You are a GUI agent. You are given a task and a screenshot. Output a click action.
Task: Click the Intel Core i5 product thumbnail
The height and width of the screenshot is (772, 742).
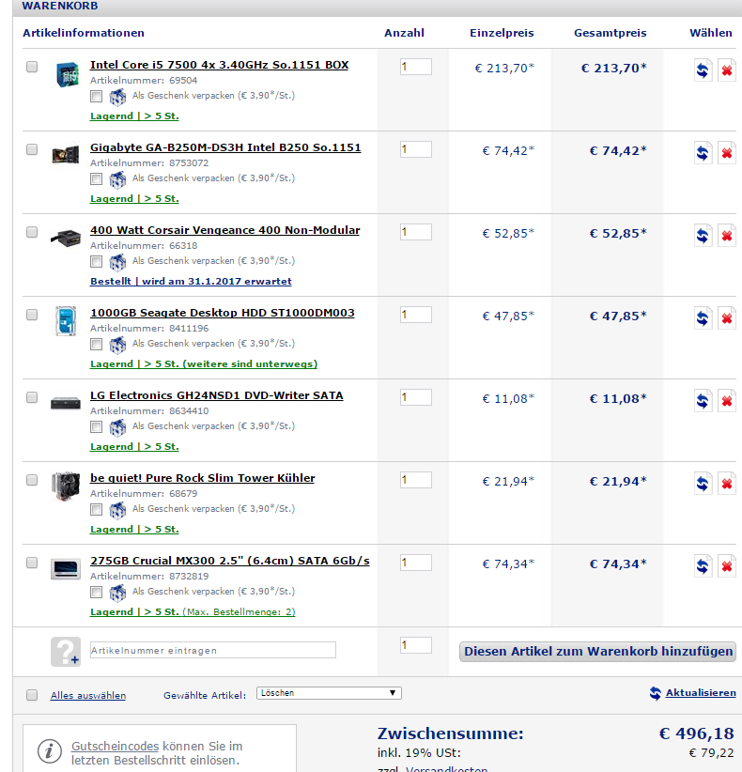click(x=66, y=74)
